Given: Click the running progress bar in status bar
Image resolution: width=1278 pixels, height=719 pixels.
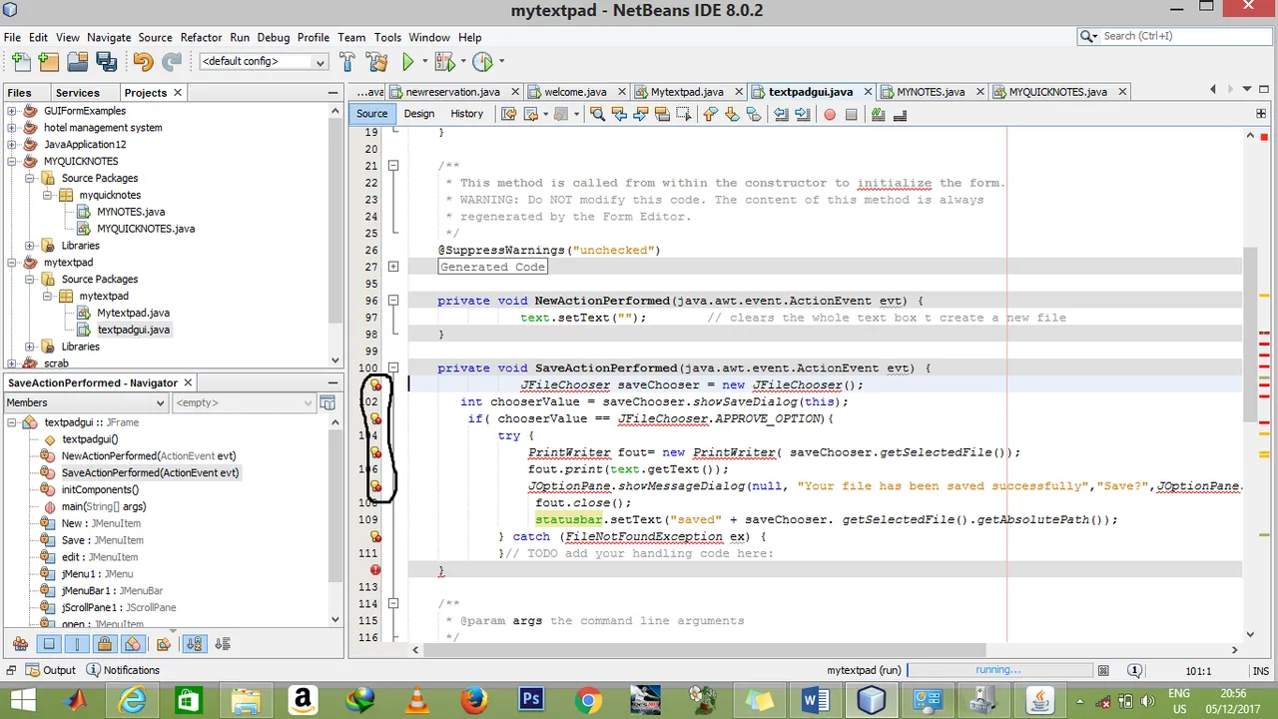Looking at the screenshot, I should pos(997,670).
